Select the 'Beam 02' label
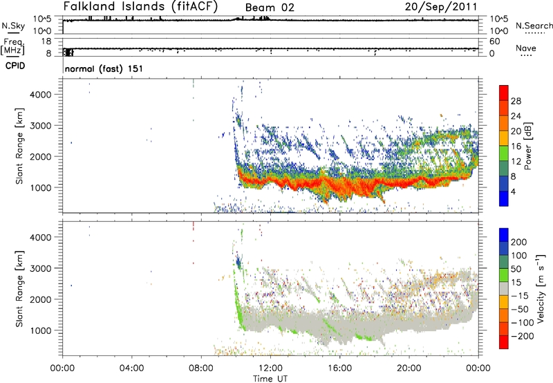Image resolution: width=553 pixels, height=383 pixels. point(270,8)
